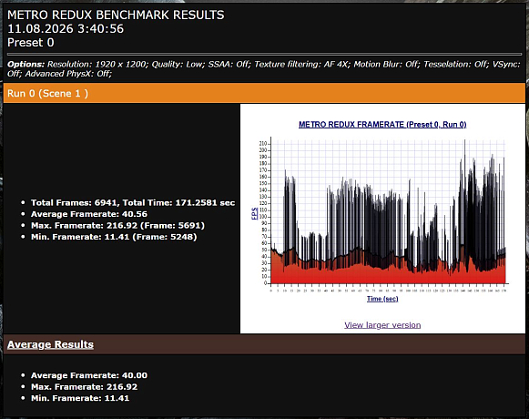The height and width of the screenshot is (419, 529).
Task: Click 'Min. Framerate: 11.41 (Frame: 5248)' line
Action: 114,237
